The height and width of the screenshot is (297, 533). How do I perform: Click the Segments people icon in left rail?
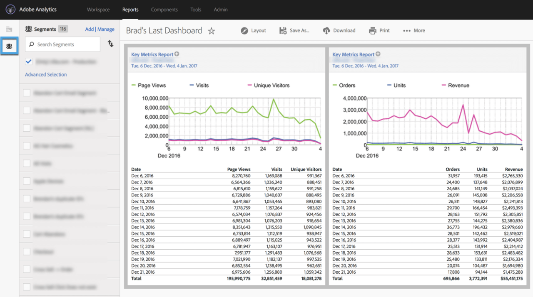click(x=9, y=46)
